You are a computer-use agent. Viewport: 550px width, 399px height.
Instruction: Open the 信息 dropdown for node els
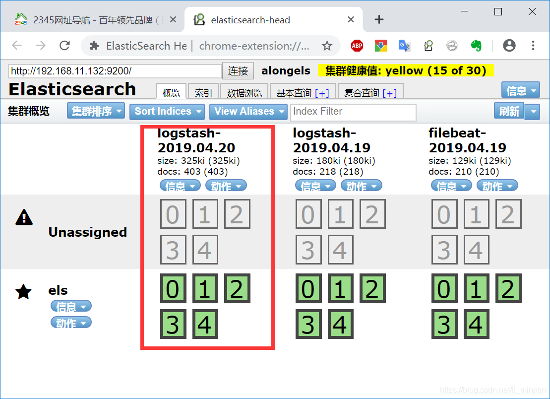tap(71, 306)
